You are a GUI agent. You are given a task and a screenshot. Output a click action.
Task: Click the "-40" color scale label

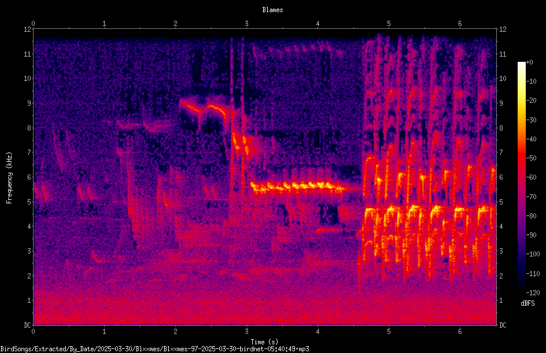(x=532, y=139)
